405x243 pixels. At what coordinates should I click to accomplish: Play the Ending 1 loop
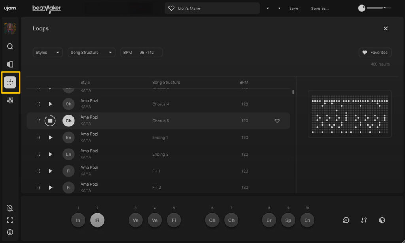point(50,138)
